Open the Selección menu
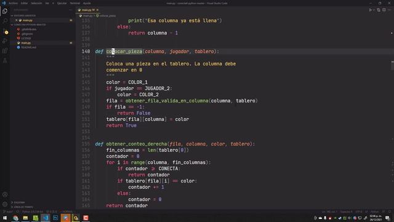This screenshot has height=222, width=394. point(37,3)
